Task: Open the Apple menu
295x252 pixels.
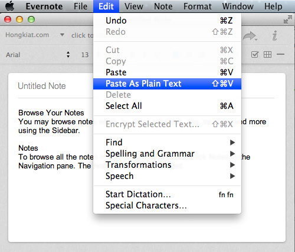Action: 10,6
